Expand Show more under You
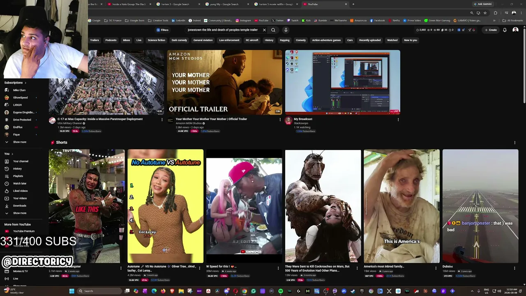Viewport: 526px width, 296px height. pos(16,213)
